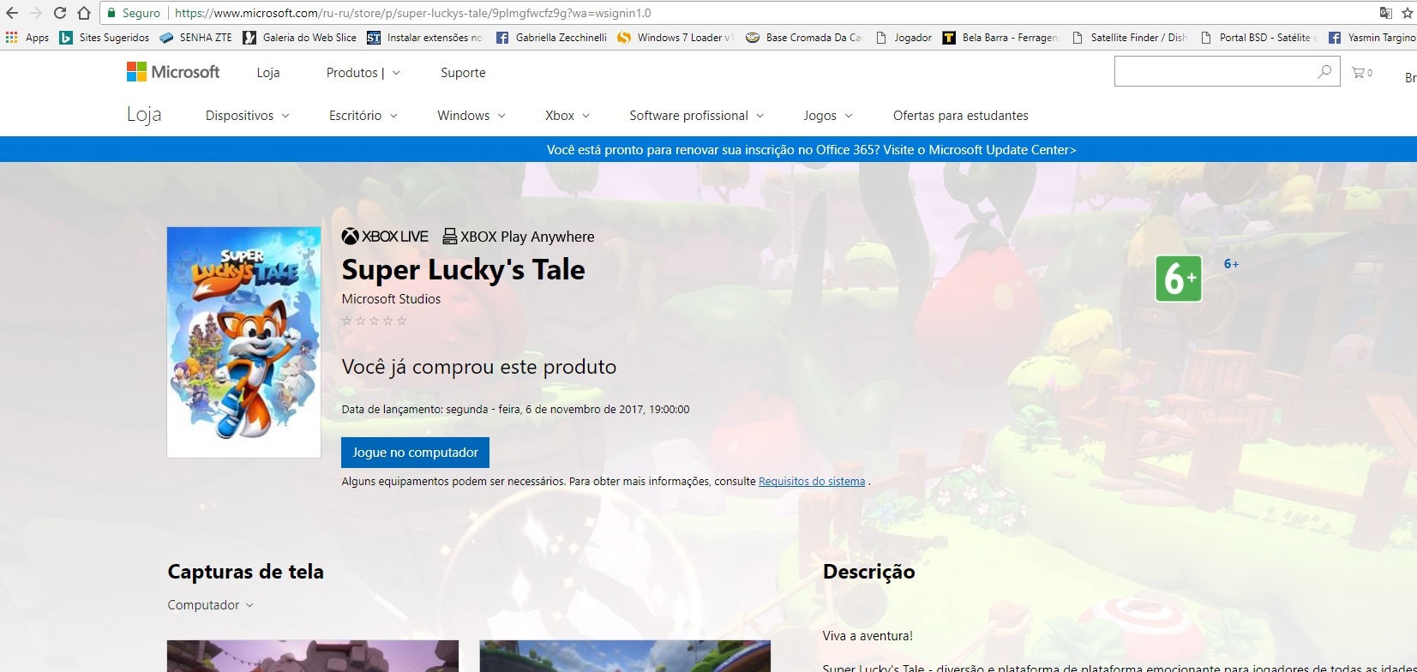Open the Jogador bookmark

pos(904,38)
